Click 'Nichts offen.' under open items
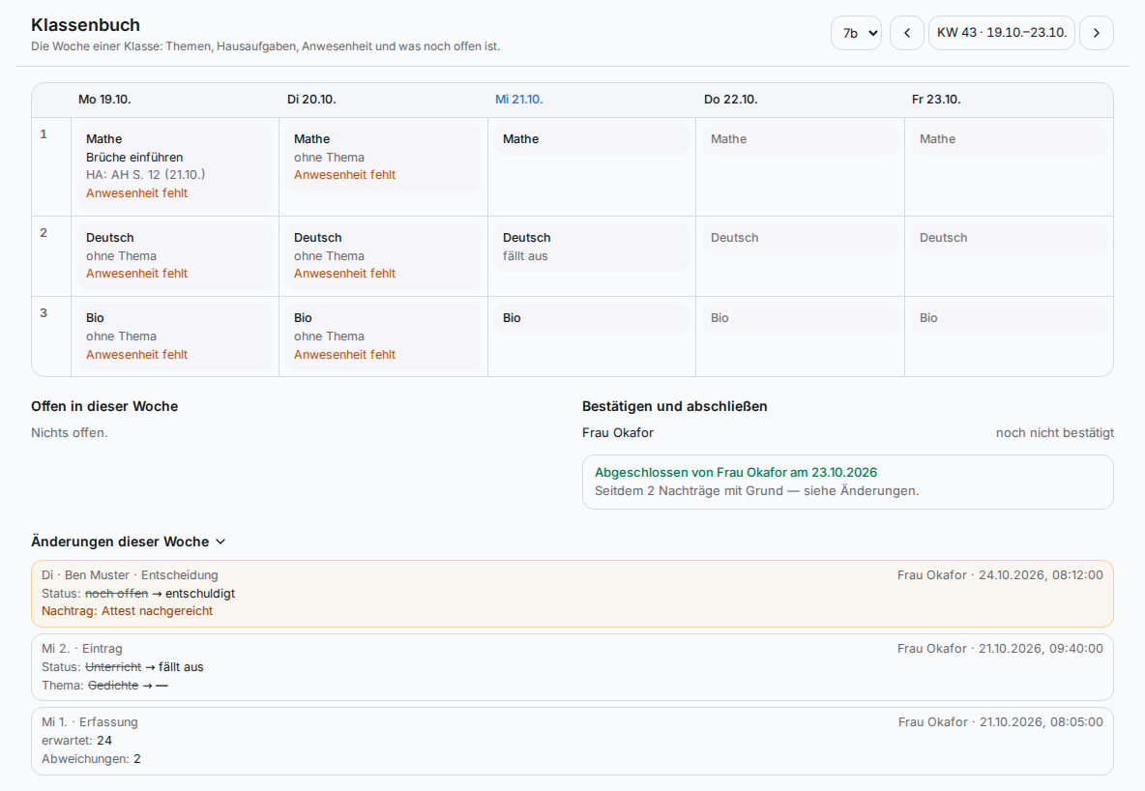 70,433
